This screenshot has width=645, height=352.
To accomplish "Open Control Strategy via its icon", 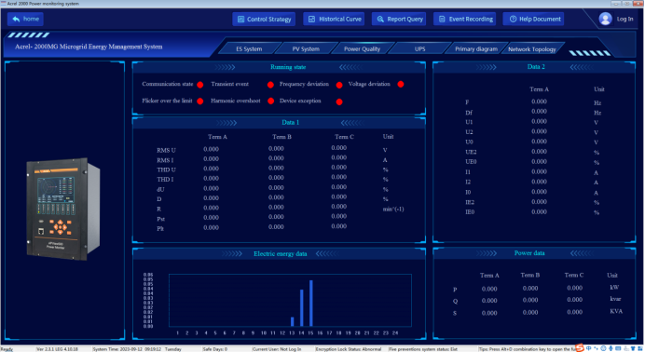I will pos(241,19).
